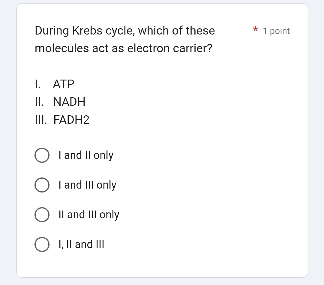This screenshot has width=324, height=285.
Task: Click the circle next to 'I and II only'
Action: pyautogui.click(x=42, y=155)
